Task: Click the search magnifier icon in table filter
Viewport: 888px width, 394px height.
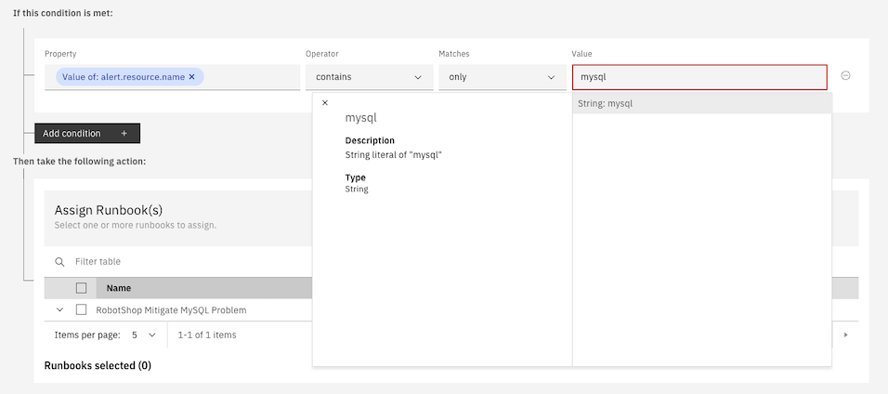Action: tap(59, 262)
